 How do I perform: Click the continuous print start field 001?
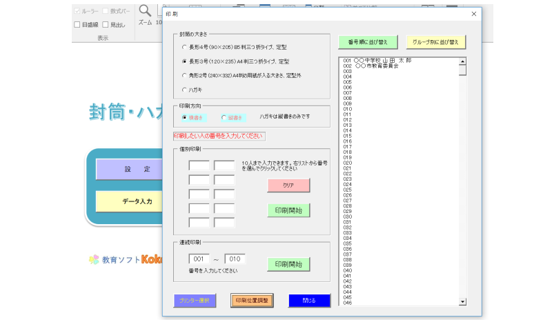click(199, 259)
